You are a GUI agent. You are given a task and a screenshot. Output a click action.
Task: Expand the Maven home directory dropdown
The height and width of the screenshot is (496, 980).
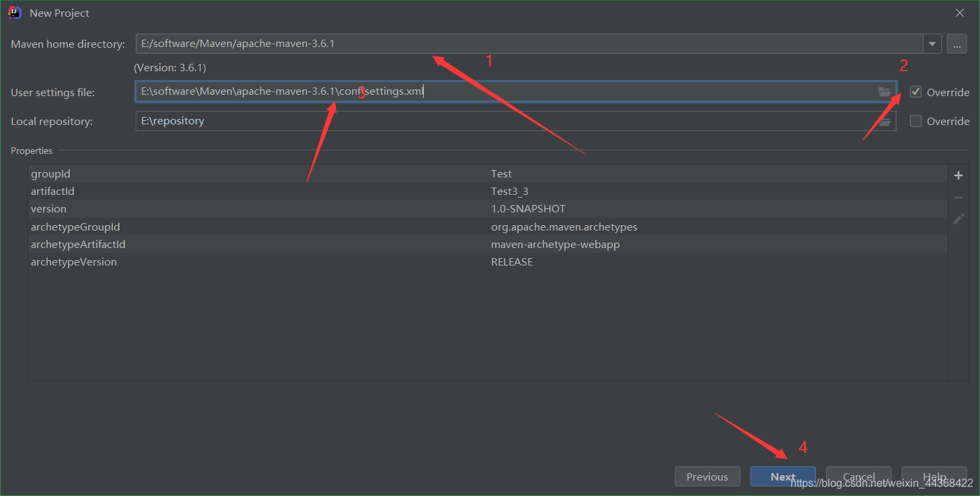pos(932,44)
